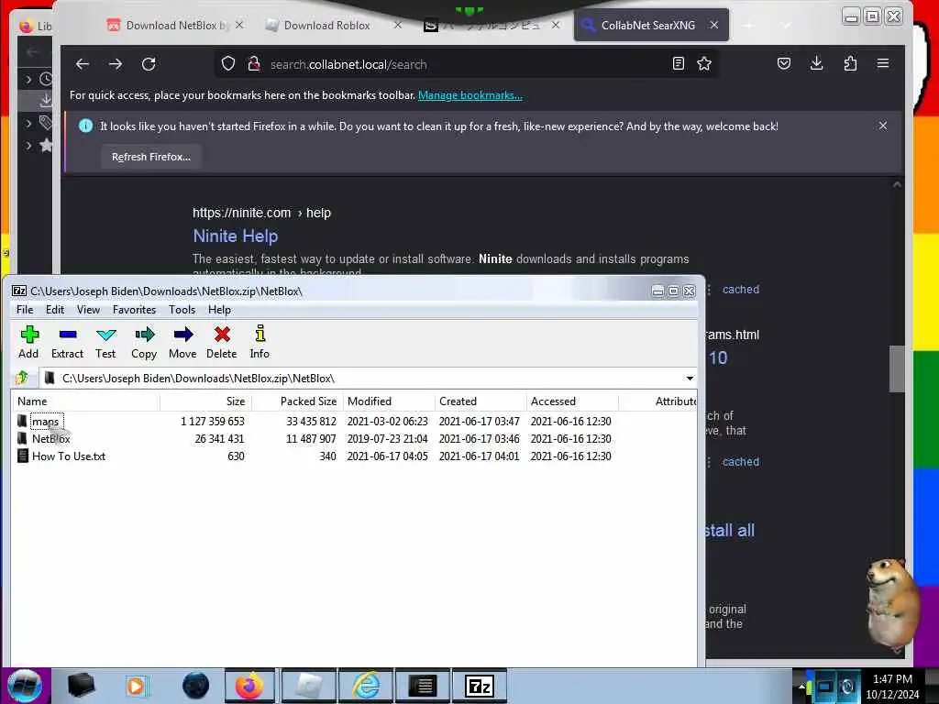Expand the Tags item in Library sidebar

tap(28, 123)
